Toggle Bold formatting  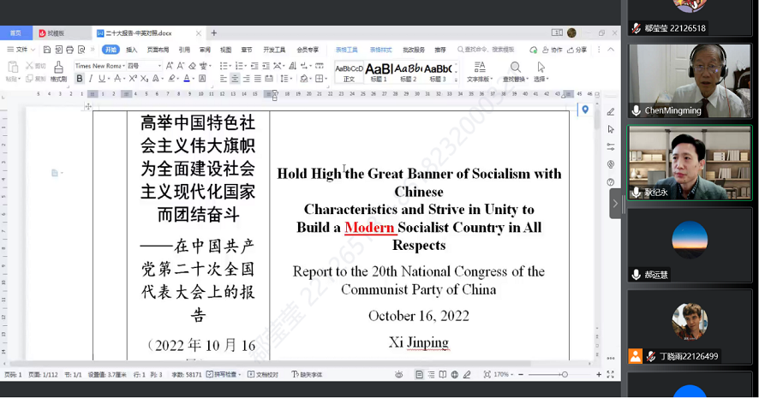click(x=79, y=79)
